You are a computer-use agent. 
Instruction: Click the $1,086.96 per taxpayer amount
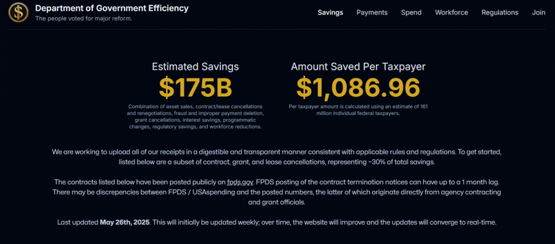coord(358,87)
